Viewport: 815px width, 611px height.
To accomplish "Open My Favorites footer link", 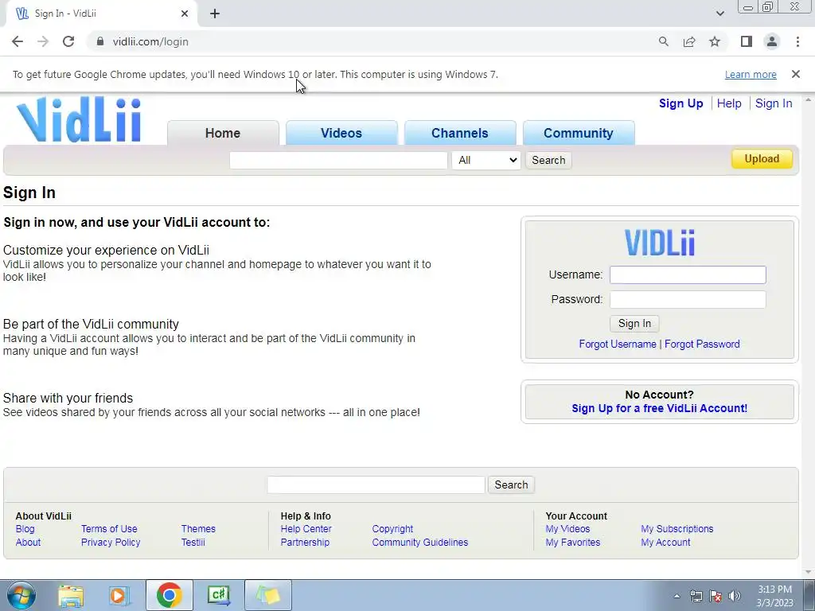I will pos(573,543).
